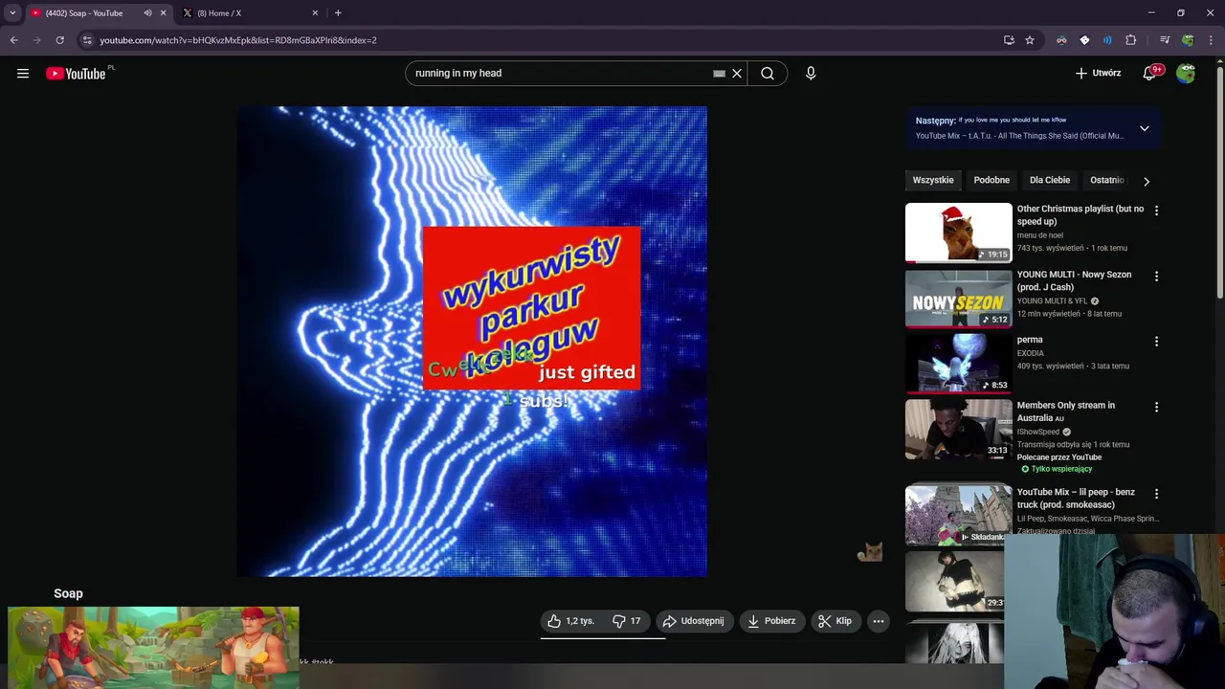
Task: Dislike the video with thumbs down
Action: pos(627,621)
